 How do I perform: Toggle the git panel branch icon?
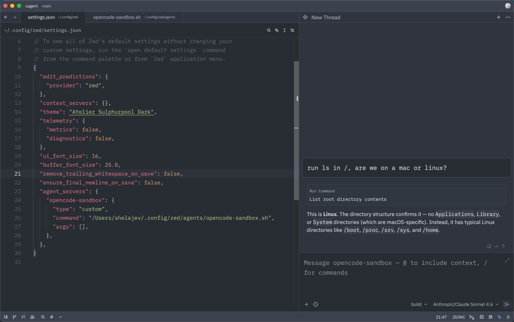15,317
